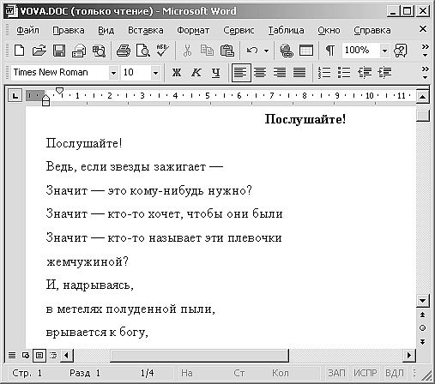Image resolution: width=435 pixels, height=384 pixels.
Task: Open the font size 10 dropdown
Action: point(155,73)
